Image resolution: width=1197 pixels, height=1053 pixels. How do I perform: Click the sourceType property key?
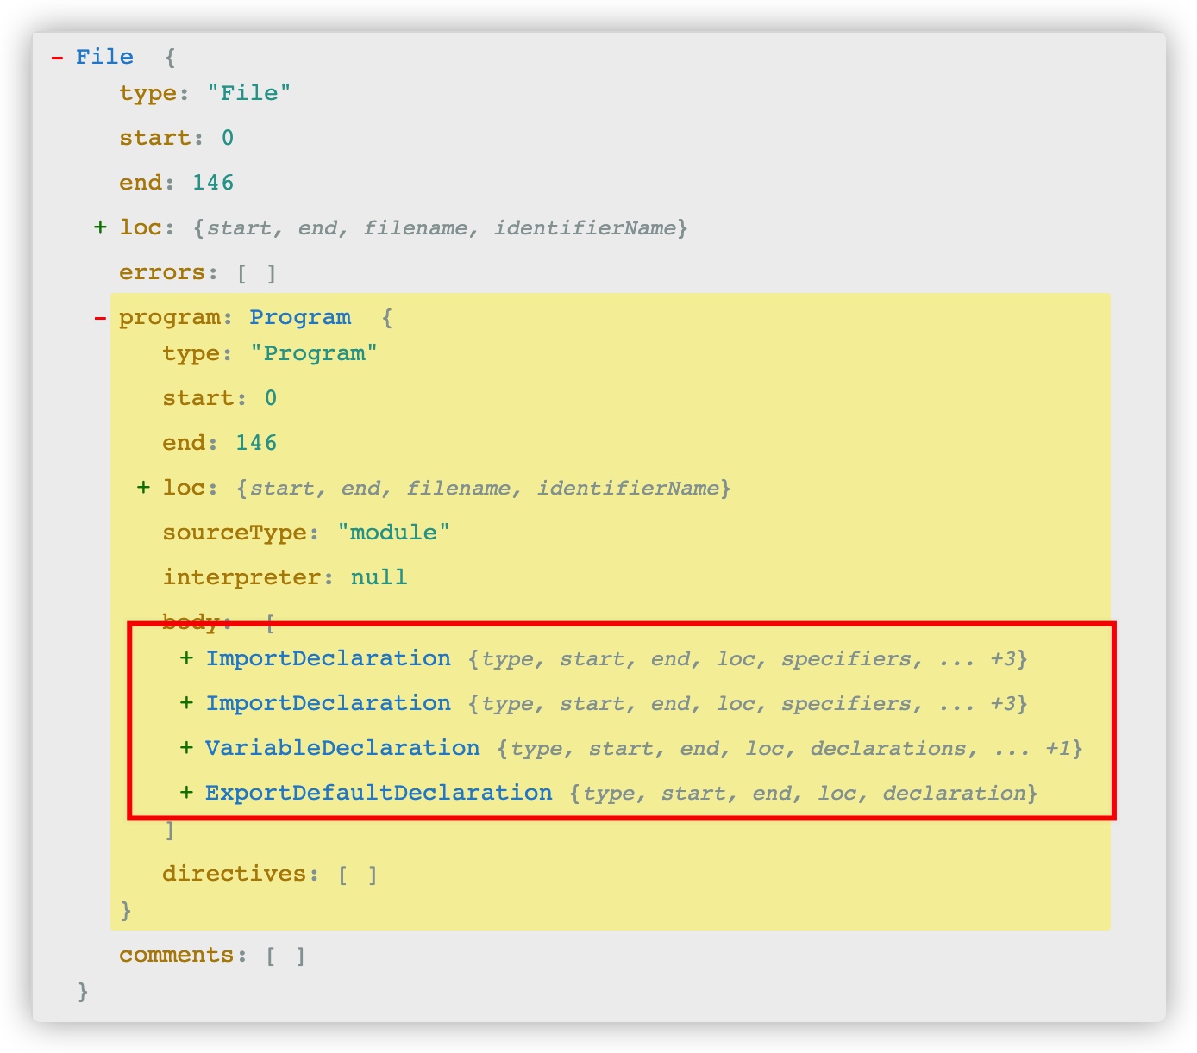pos(235,533)
